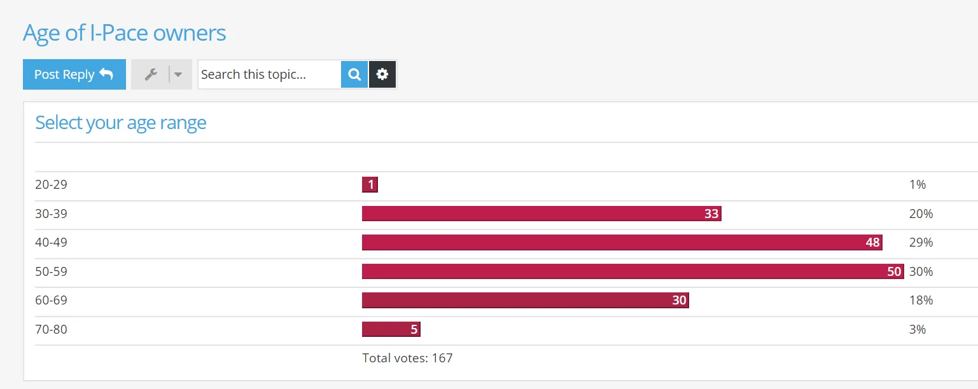The image size is (978, 389).
Task: Click the Total votes: 167 text
Action: pyautogui.click(x=407, y=358)
